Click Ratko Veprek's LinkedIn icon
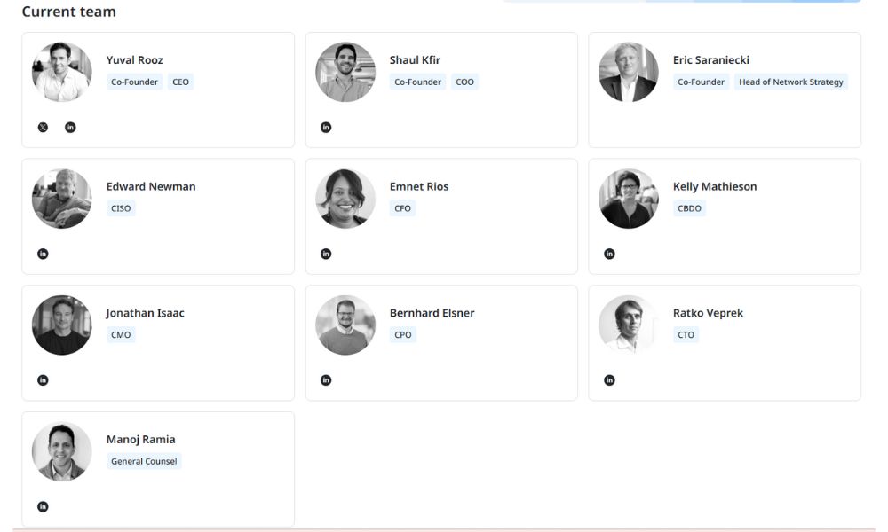 tap(609, 380)
